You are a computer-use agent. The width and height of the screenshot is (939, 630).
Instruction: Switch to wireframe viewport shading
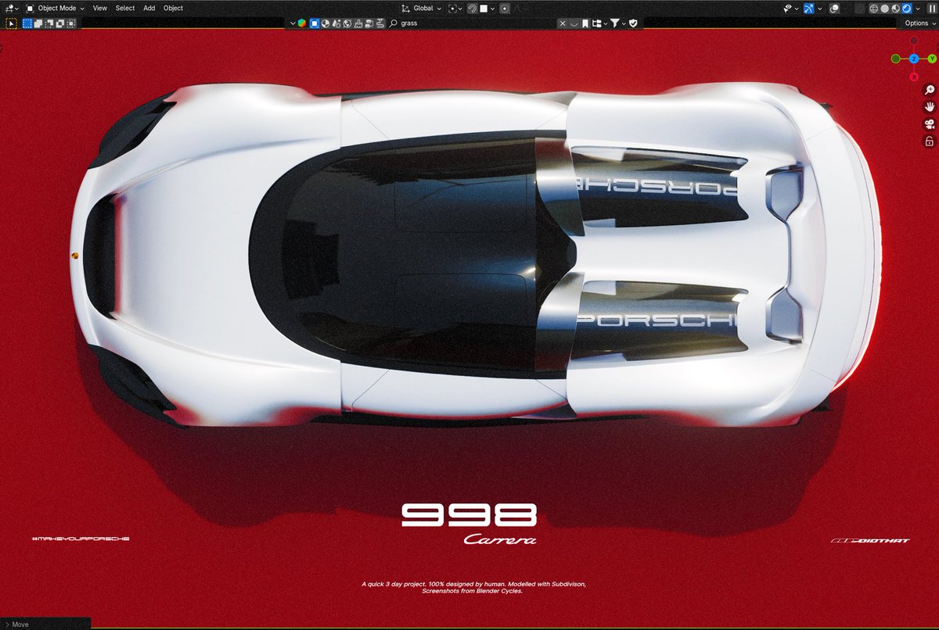tap(873, 9)
